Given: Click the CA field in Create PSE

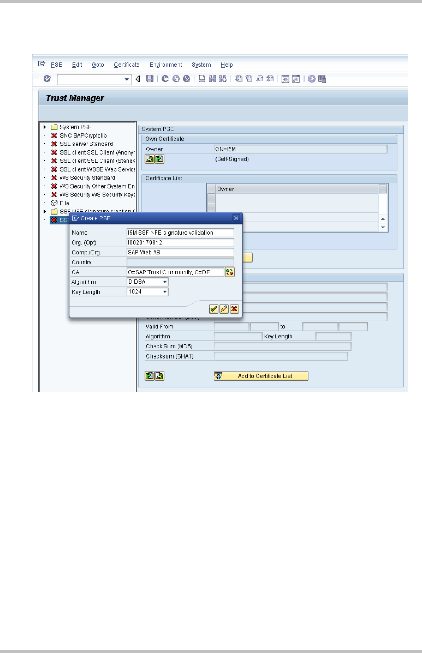Looking at the screenshot, I should [175, 272].
